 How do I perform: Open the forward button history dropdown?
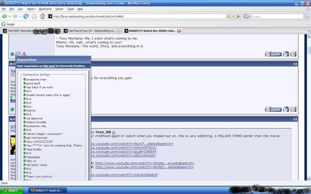coord(20,16)
